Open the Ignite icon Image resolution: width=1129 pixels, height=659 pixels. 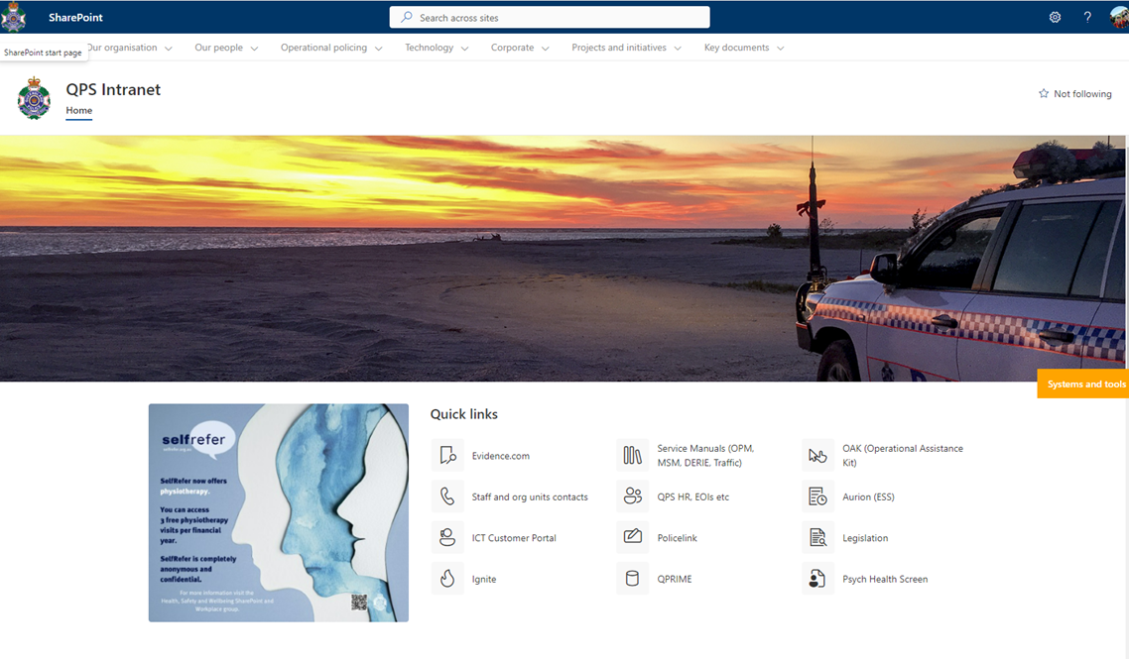(447, 578)
